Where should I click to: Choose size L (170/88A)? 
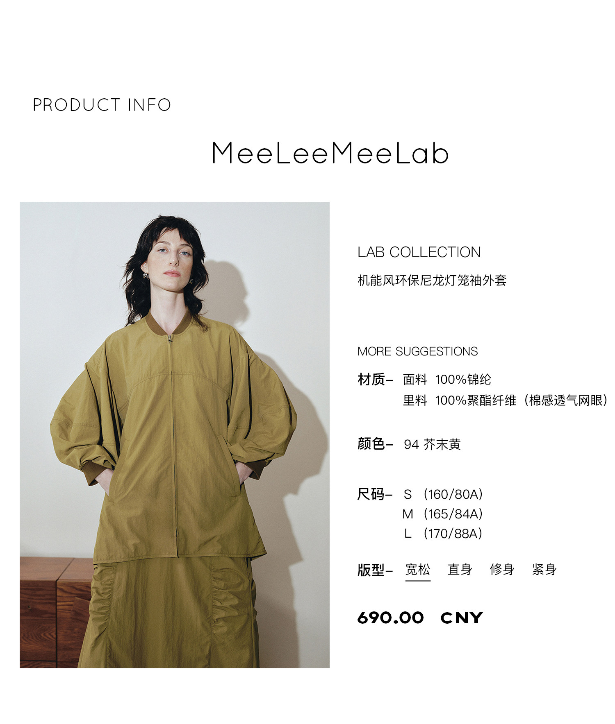click(x=443, y=534)
